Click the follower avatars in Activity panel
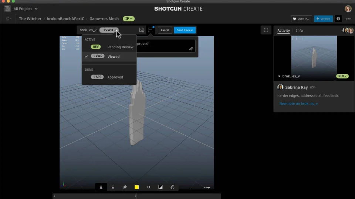355x199 pixels. pyautogui.click(x=348, y=30)
